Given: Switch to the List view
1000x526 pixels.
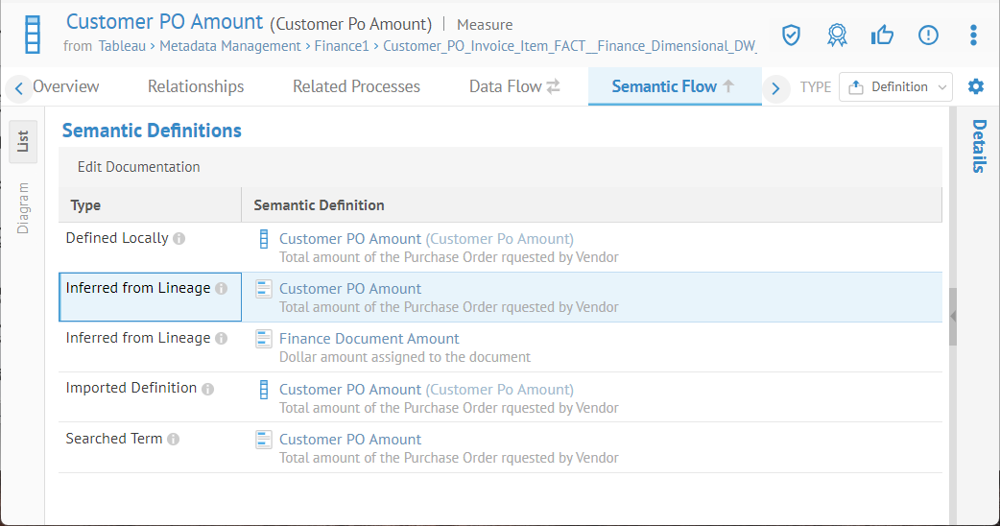Looking at the screenshot, I should pyautogui.click(x=22, y=142).
